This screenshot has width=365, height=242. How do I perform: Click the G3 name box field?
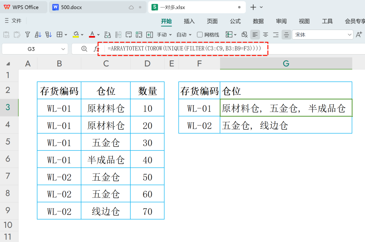(31, 49)
